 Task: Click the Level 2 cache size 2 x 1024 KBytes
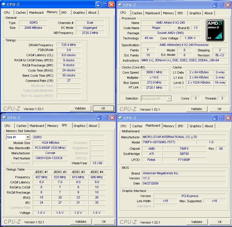pos(199,82)
